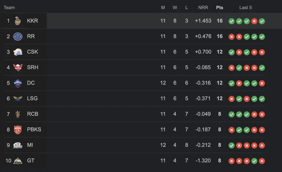
Task: Click MI's green win marker in Last 5
Action: [231, 145]
